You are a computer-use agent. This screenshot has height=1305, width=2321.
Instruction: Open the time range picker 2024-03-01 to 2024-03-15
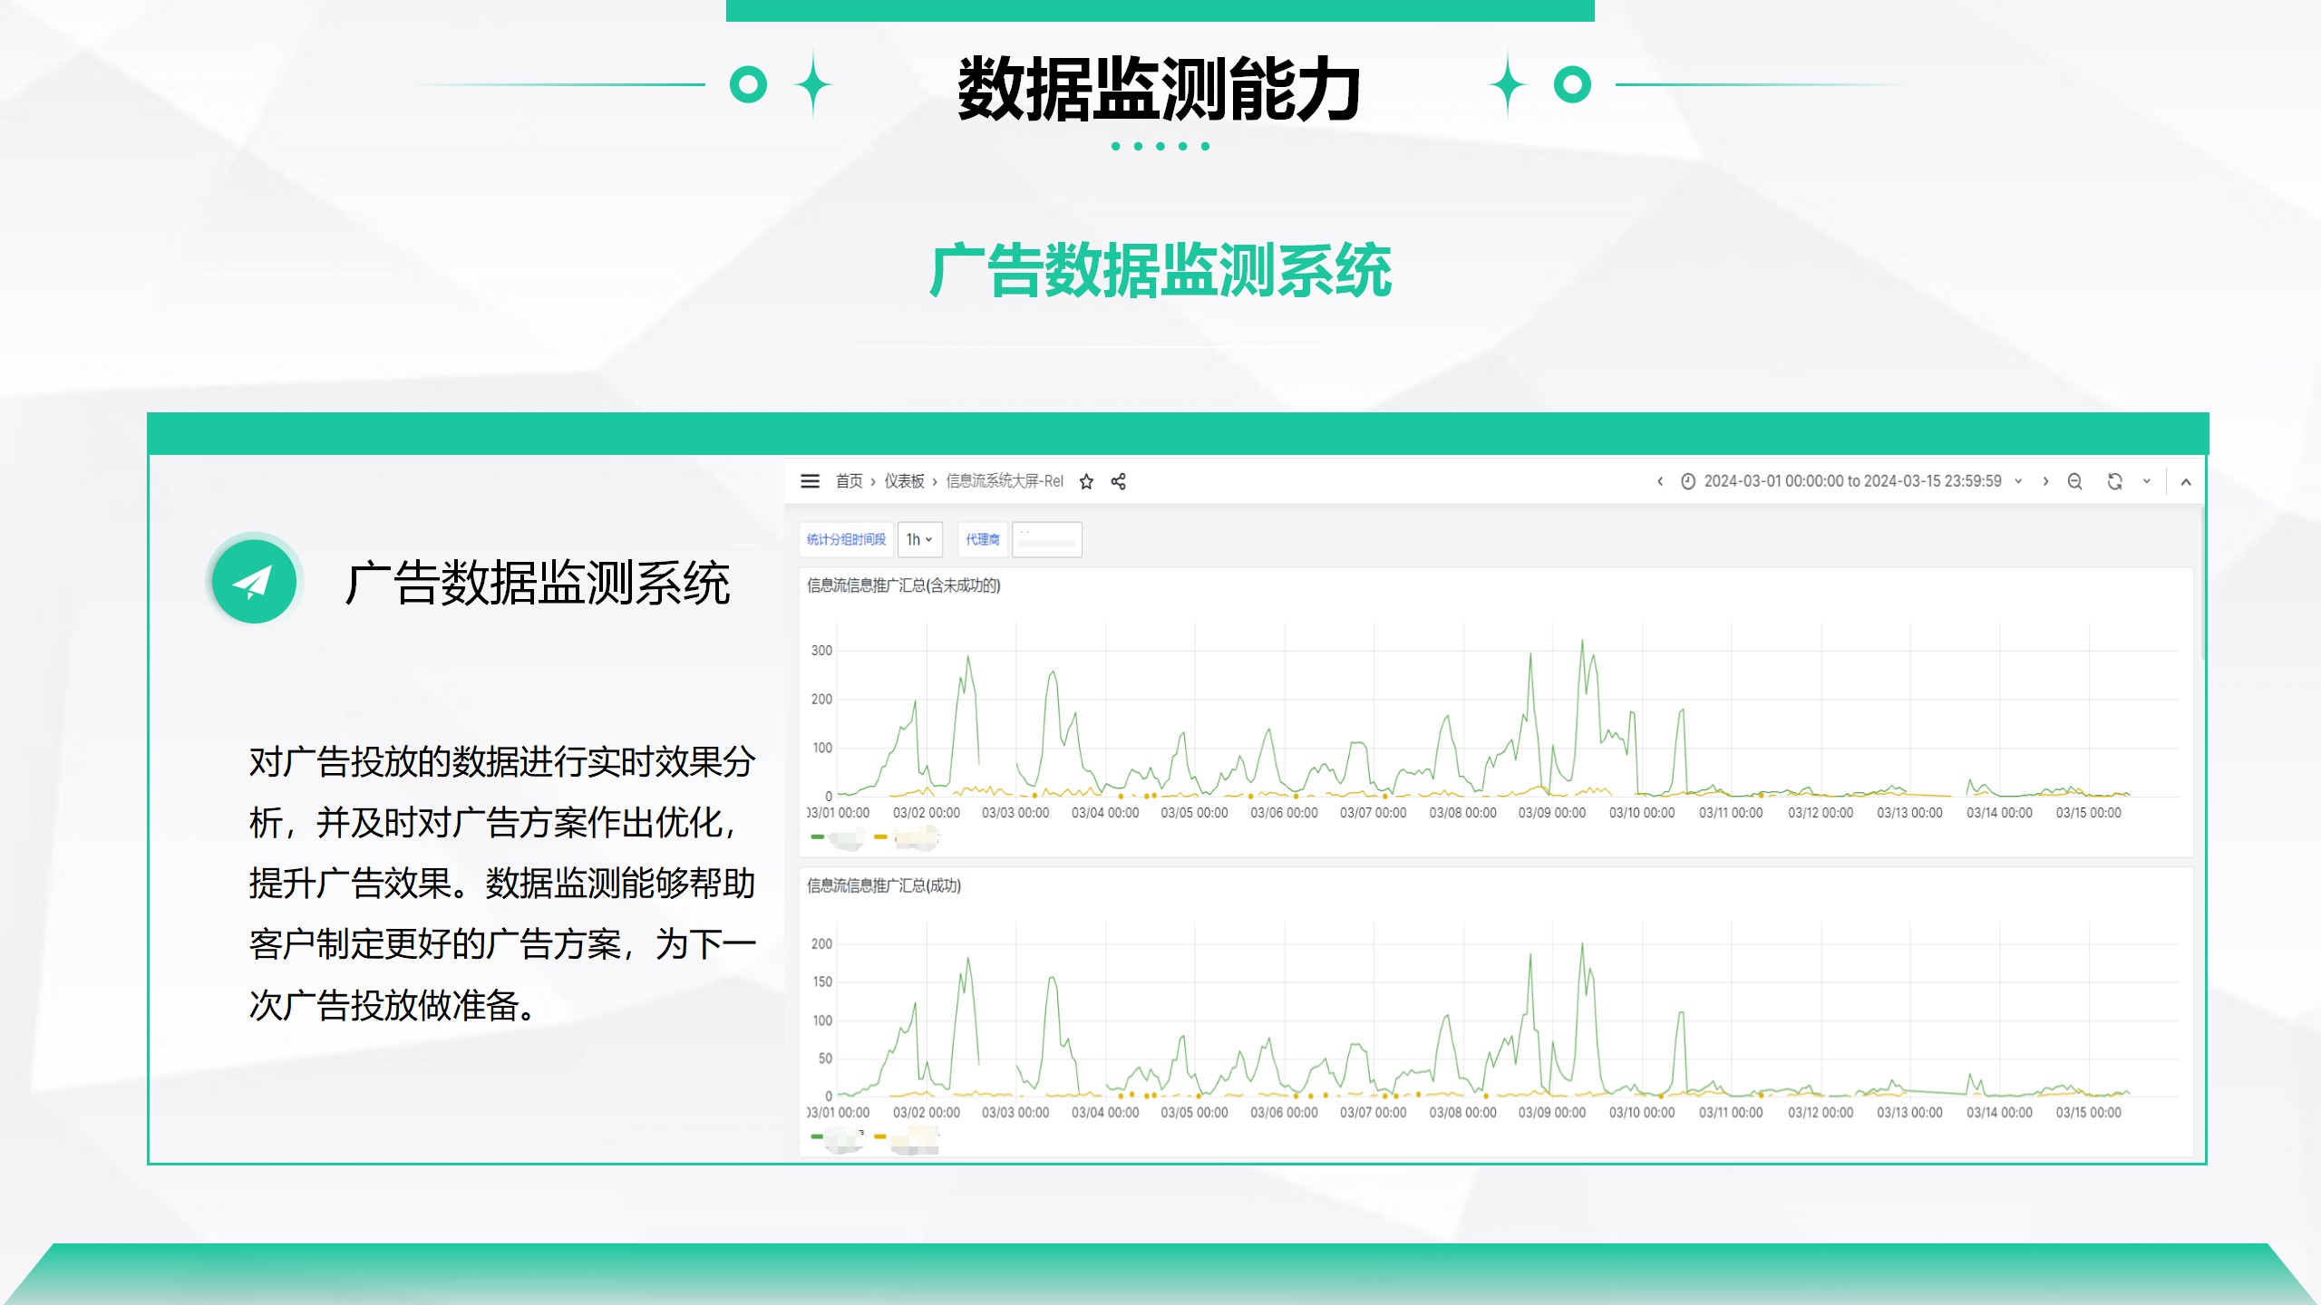(x=1851, y=482)
